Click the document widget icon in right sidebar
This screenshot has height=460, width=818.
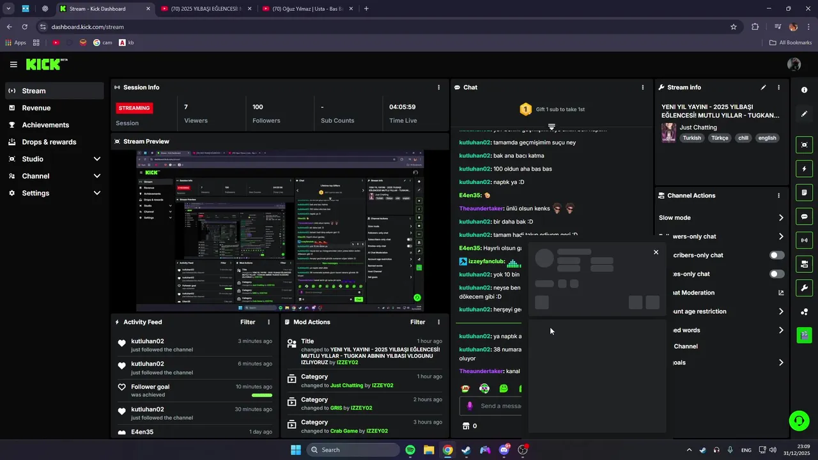[805, 192]
